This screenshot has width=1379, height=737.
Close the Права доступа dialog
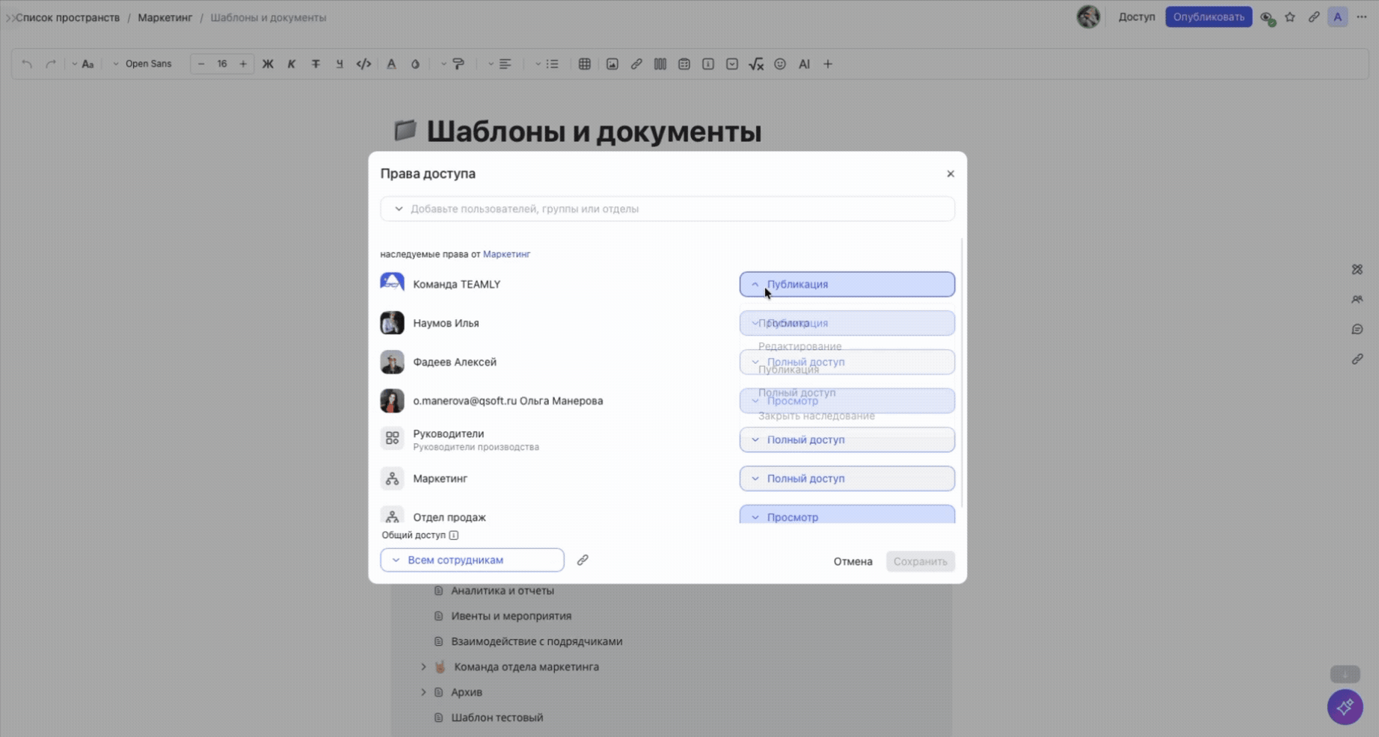point(950,173)
